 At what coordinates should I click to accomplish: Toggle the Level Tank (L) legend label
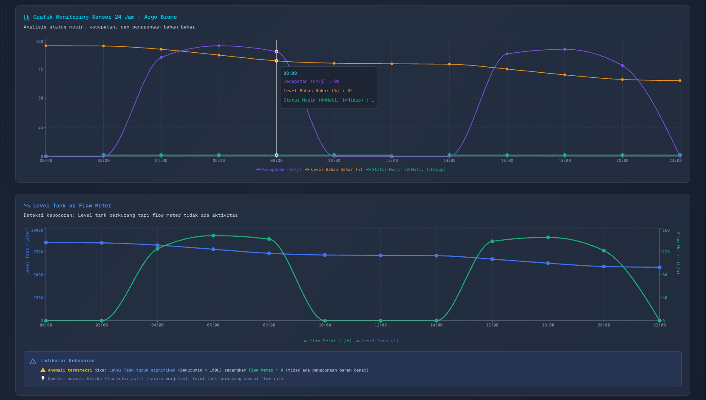380,341
